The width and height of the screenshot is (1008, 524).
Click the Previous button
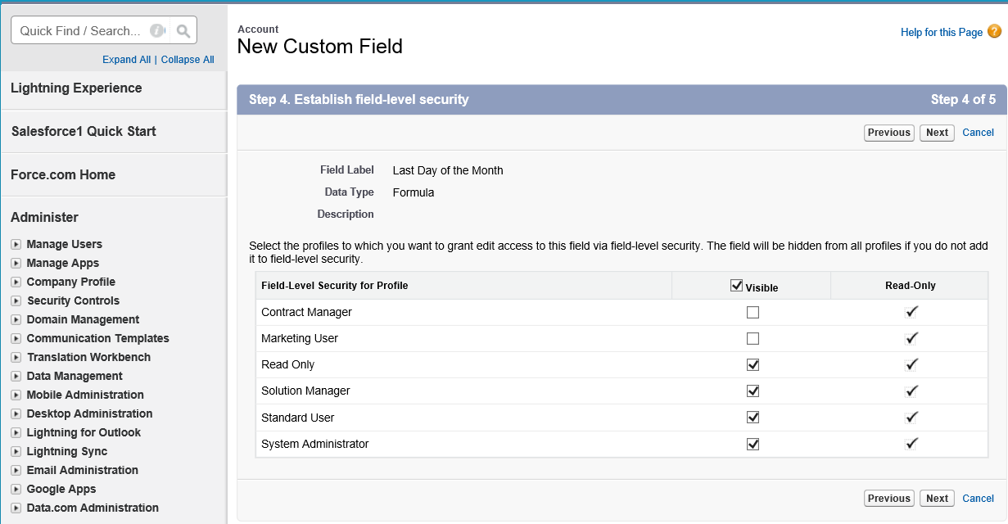pos(888,132)
